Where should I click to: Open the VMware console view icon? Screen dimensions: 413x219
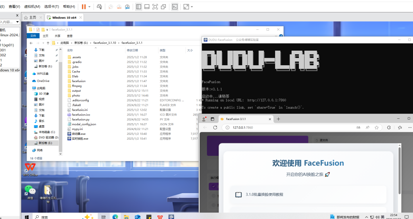[x=175, y=7]
